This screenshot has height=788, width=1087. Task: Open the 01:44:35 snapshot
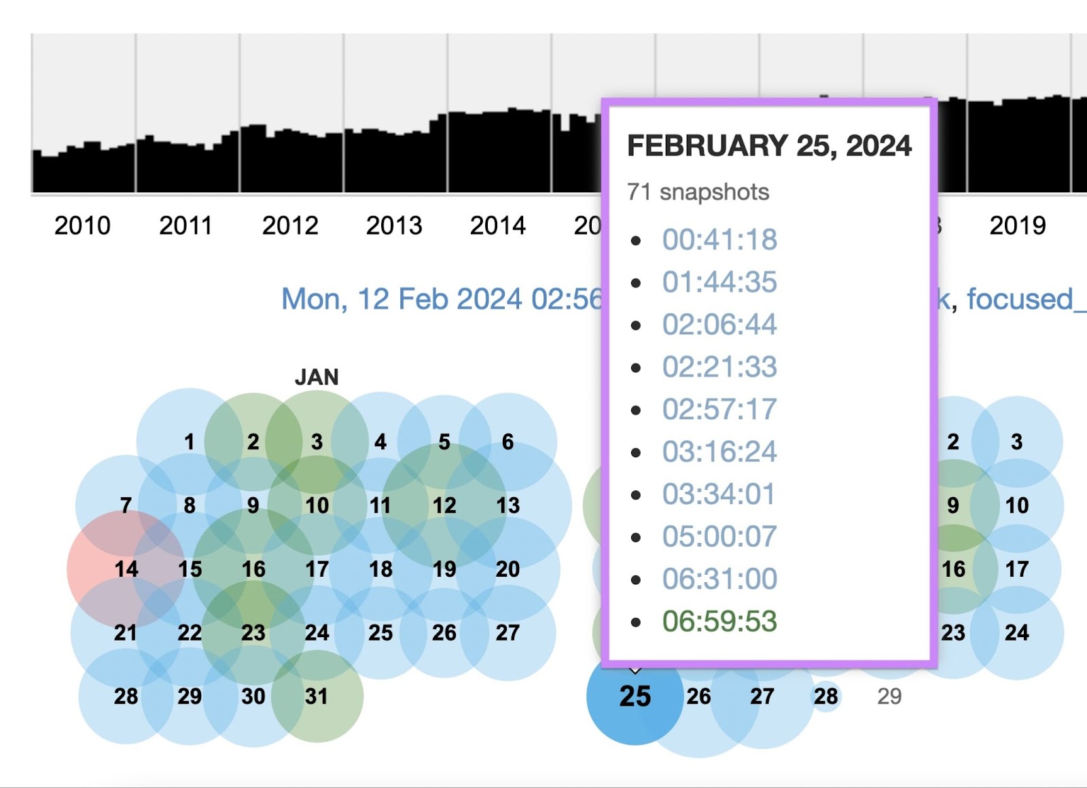click(x=719, y=281)
